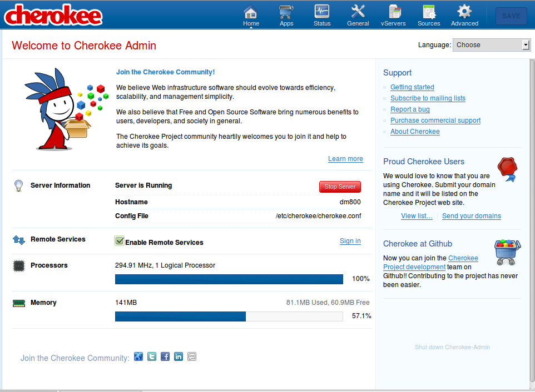Click the View list... link
535x392 pixels.
417,216
